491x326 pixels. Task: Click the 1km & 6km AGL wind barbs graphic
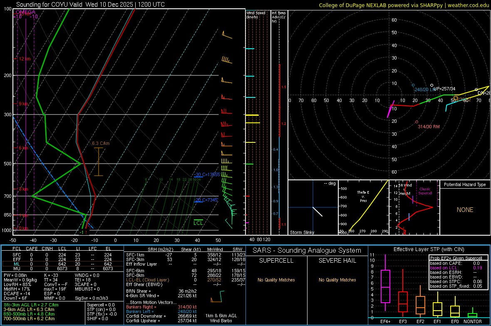(x=218, y=296)
